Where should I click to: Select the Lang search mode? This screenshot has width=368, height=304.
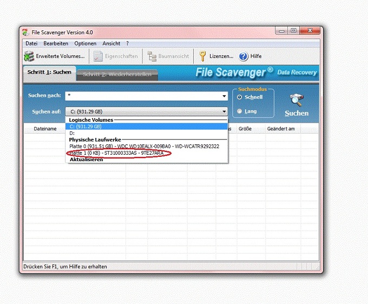coord(239,111)
